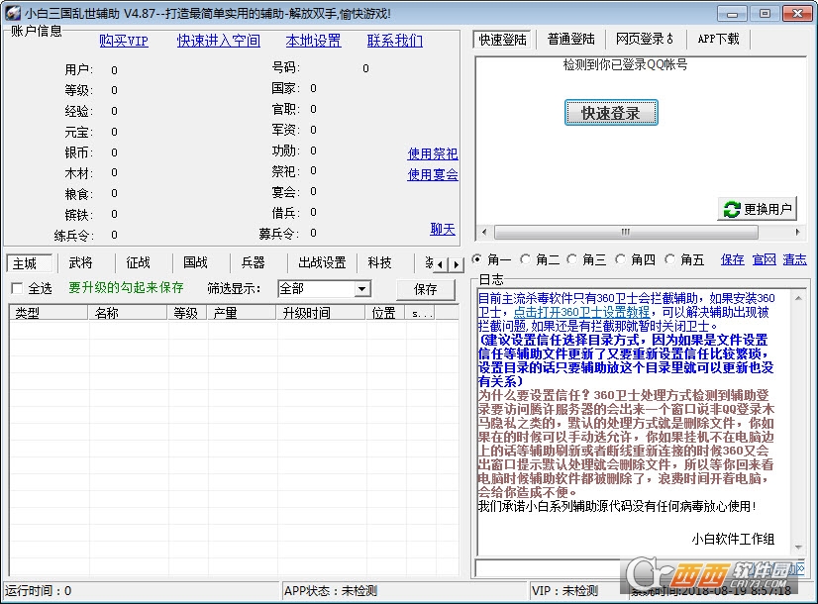Switch to the 兵器 tab

(x=254, y=262)
